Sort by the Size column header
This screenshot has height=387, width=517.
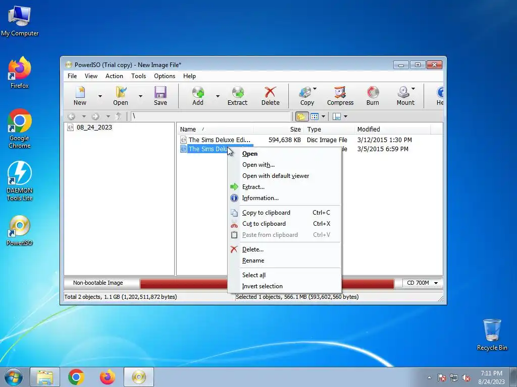tap(278, 130)
